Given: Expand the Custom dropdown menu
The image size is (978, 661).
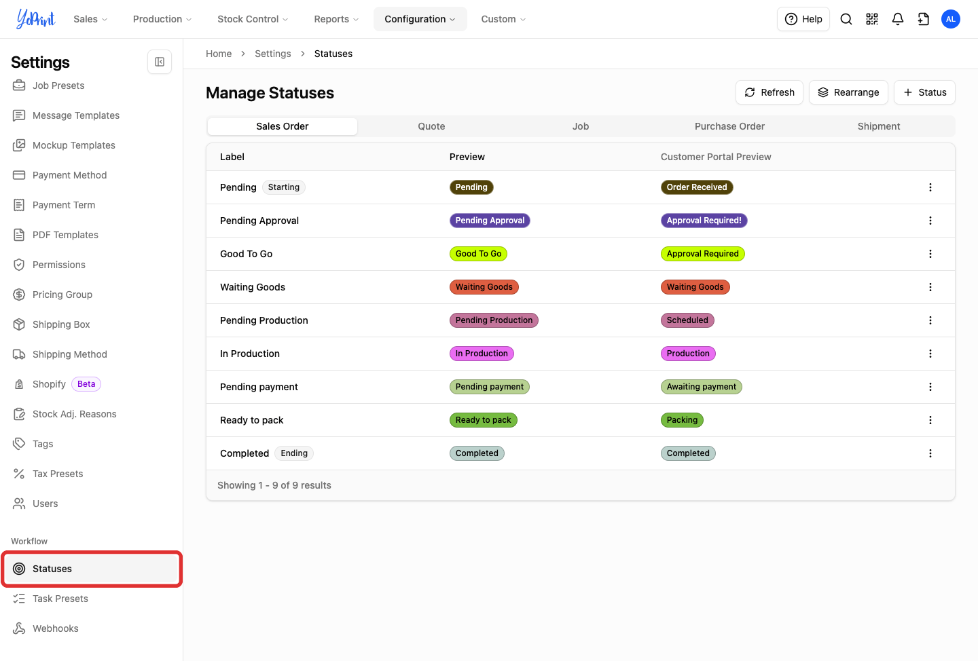Looking at the screenshot, I should pos(503,19).
